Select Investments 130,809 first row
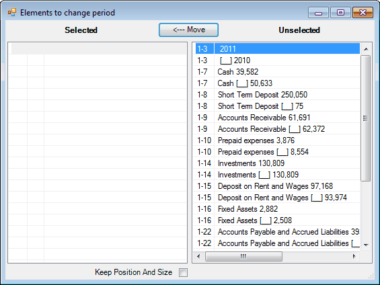Image resolution: width=380 pixels, height=285 pixels. coord(278,163)
